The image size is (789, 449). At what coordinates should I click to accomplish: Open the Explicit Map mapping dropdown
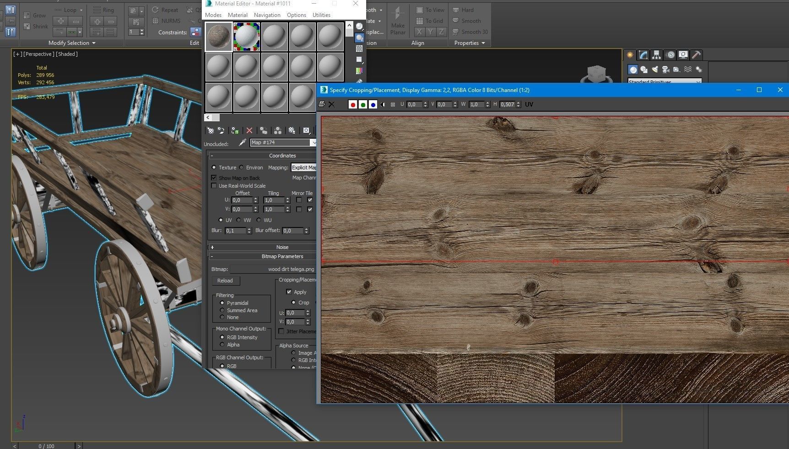(x=303, y=168)
